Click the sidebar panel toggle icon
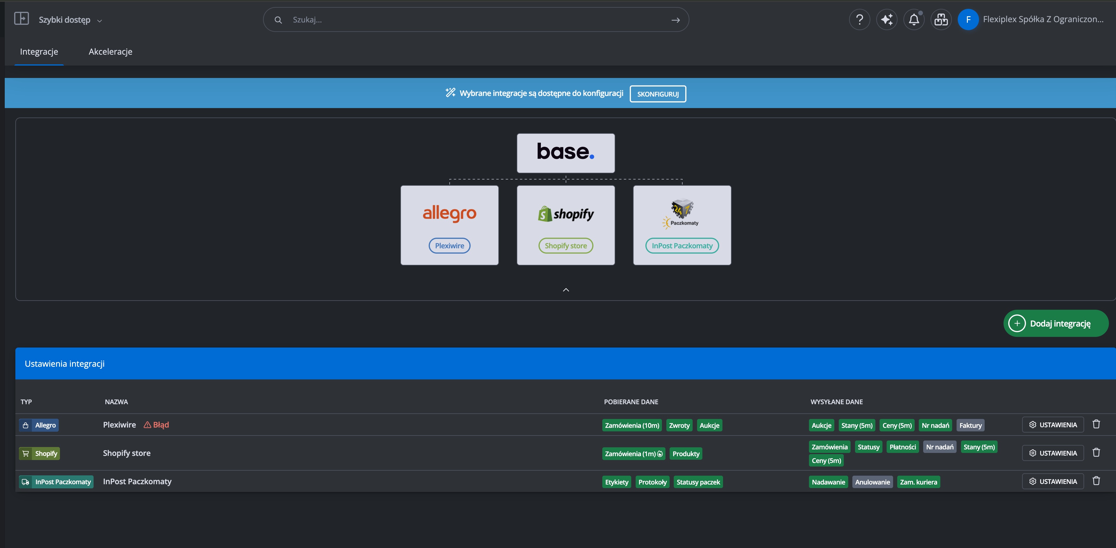The height and width of the screenshot is (548, 1116). point(21,19)
